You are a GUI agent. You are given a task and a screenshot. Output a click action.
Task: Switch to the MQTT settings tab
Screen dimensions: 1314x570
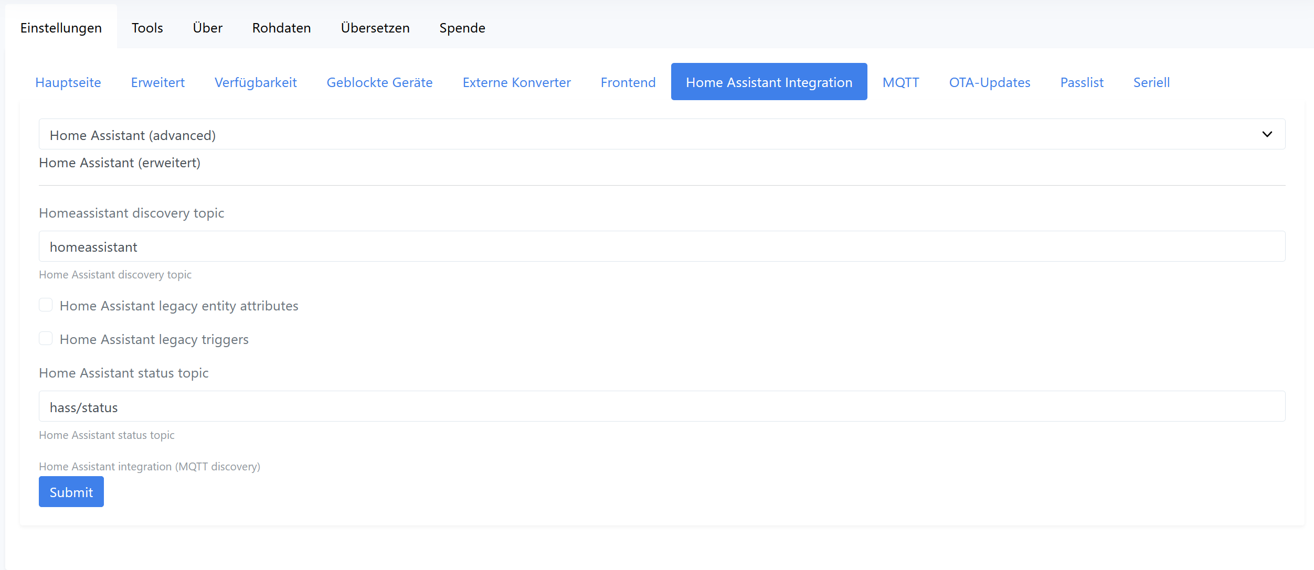click(x=900, y=82)
